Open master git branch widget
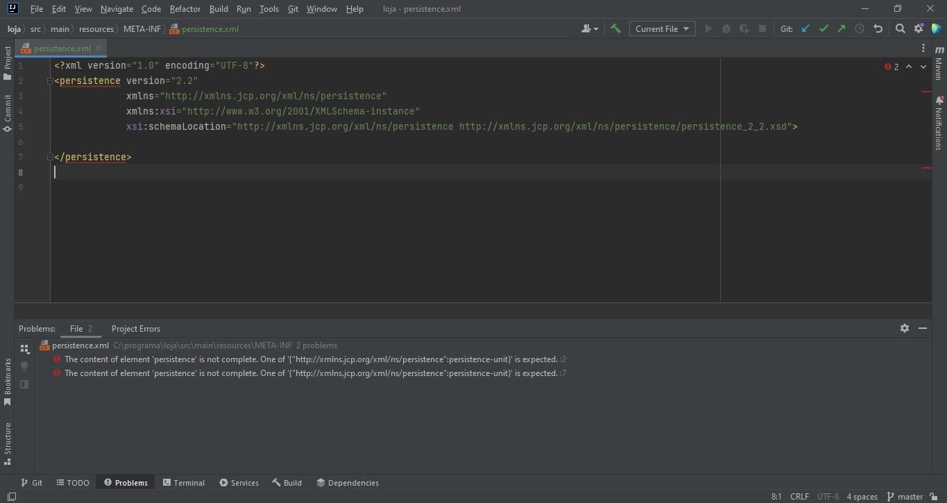Screen dimensions: 947x503 click(905, 497)
